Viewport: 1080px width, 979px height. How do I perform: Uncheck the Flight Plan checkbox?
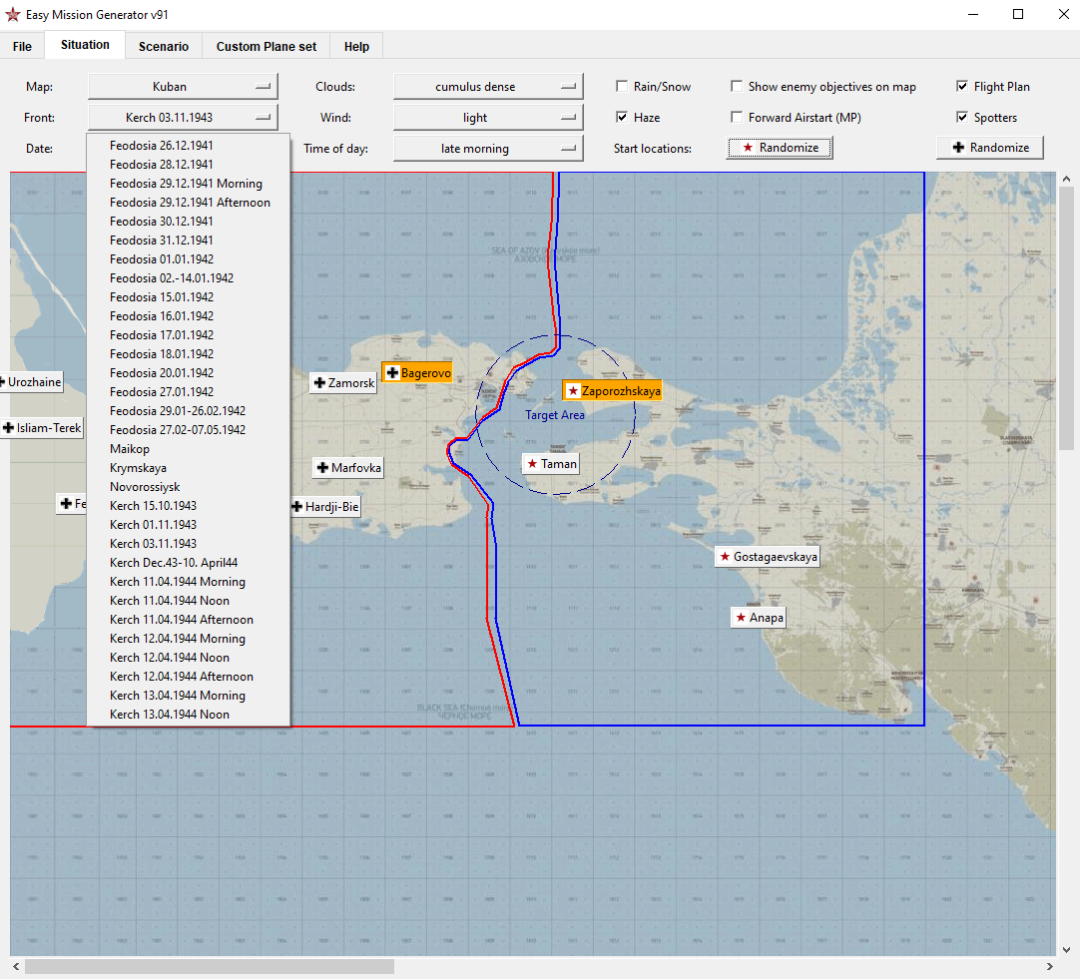click(x=962, y=86)
